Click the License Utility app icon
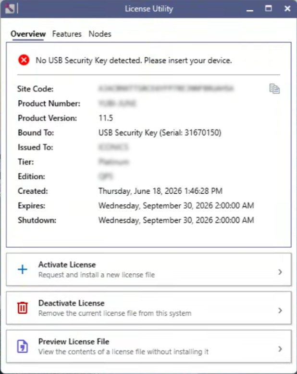Screen dimensions: 297x374 (10, 9)
